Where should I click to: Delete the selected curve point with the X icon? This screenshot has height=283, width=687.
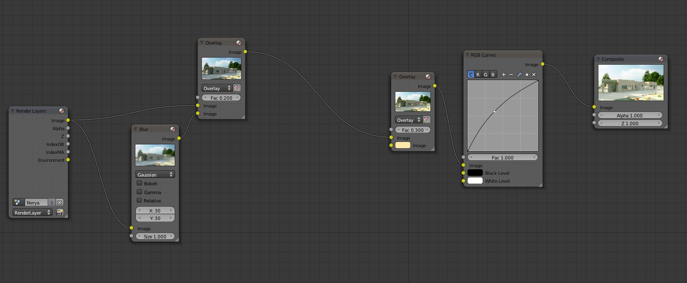click(534, 75)
